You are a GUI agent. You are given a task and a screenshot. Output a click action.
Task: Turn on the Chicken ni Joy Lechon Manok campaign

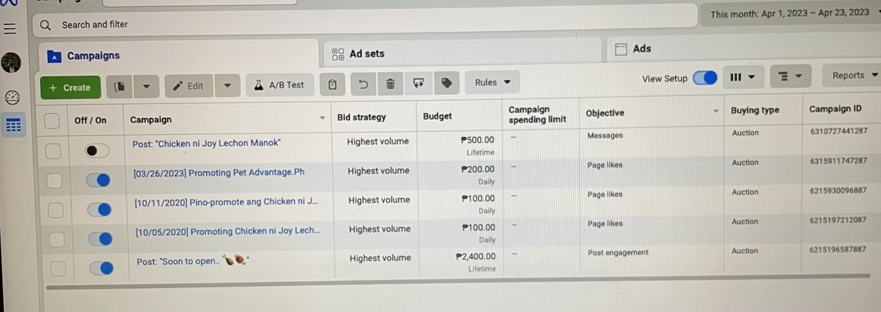(x=97, y=150)
